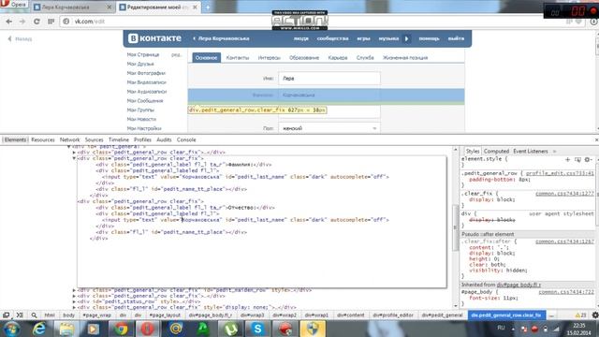The image size is (599, 337).
Task: Click the Назад back link
Action: click(x=20, y=39)
